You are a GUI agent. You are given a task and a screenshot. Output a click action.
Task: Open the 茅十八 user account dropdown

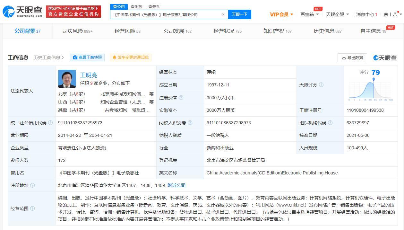[393, 14]
